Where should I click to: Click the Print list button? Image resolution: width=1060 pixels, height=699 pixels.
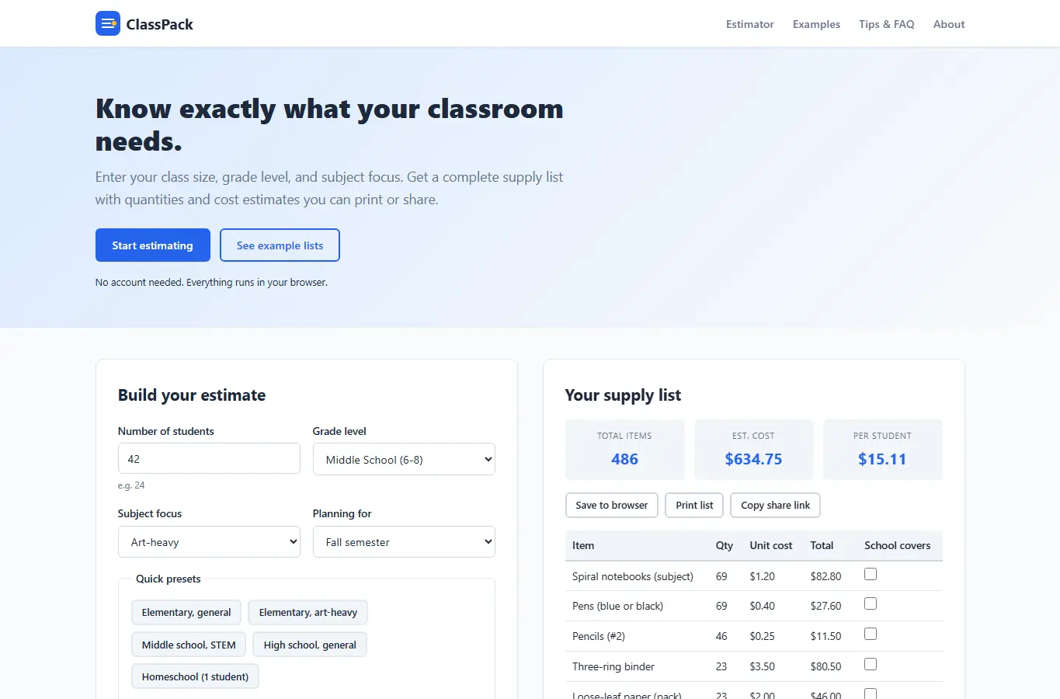coord(694,505)
